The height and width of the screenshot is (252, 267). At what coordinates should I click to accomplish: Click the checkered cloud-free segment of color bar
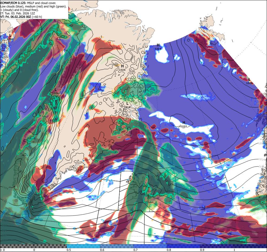coord(33,246)
